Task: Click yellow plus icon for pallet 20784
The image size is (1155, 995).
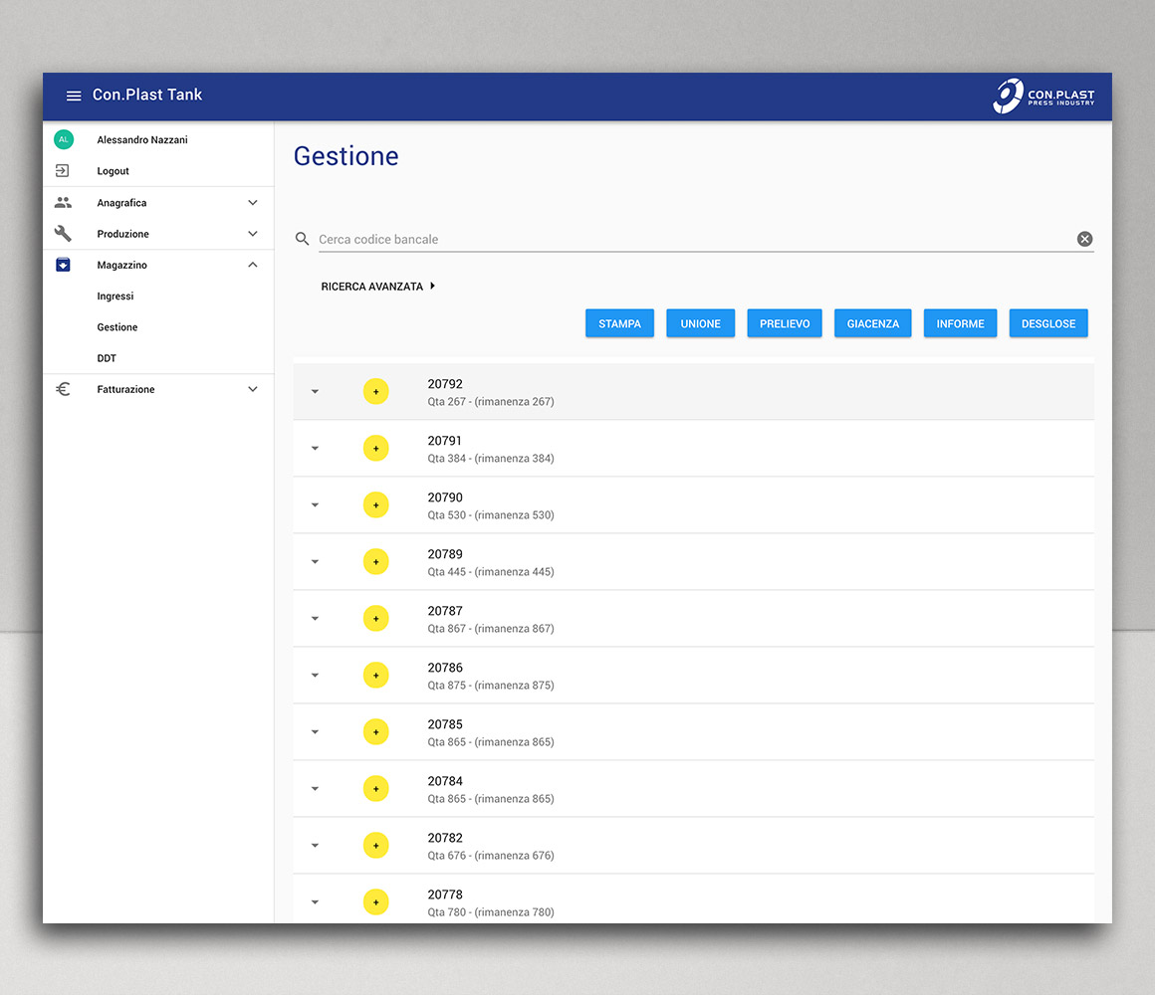Action: [x=375, y=788]
